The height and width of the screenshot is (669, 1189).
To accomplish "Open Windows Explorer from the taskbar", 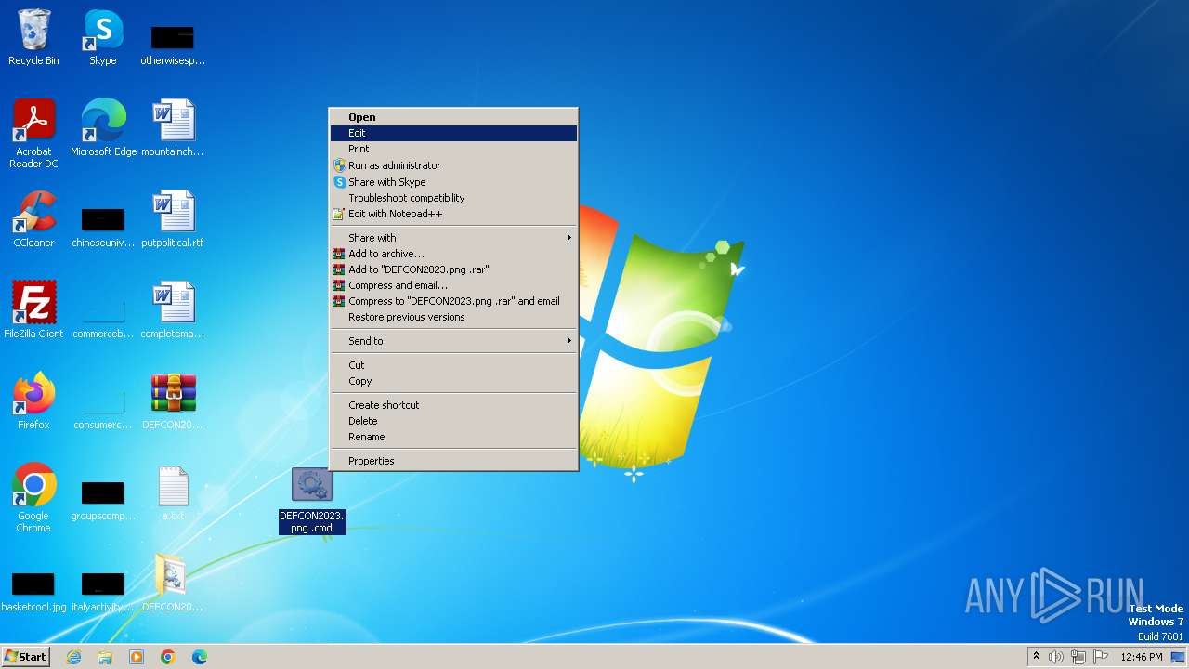I will click(105, 657).
